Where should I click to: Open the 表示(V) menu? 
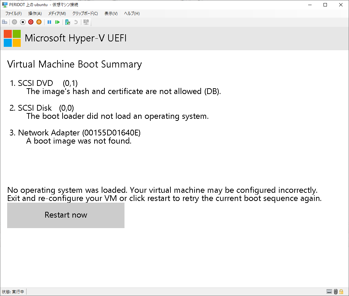click(x=111, y=14)
